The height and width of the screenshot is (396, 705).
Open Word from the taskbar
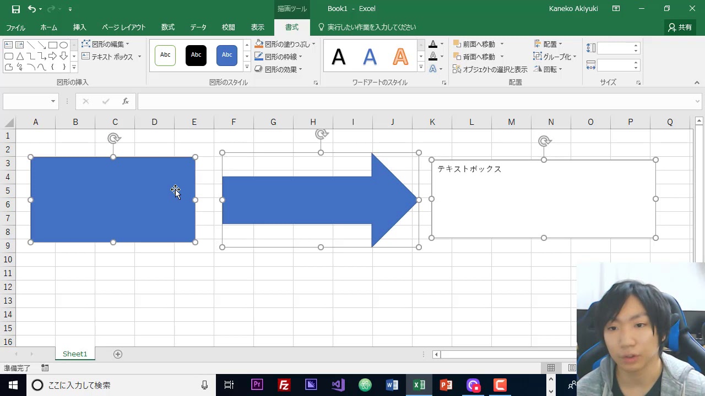[x=392, y=385]
